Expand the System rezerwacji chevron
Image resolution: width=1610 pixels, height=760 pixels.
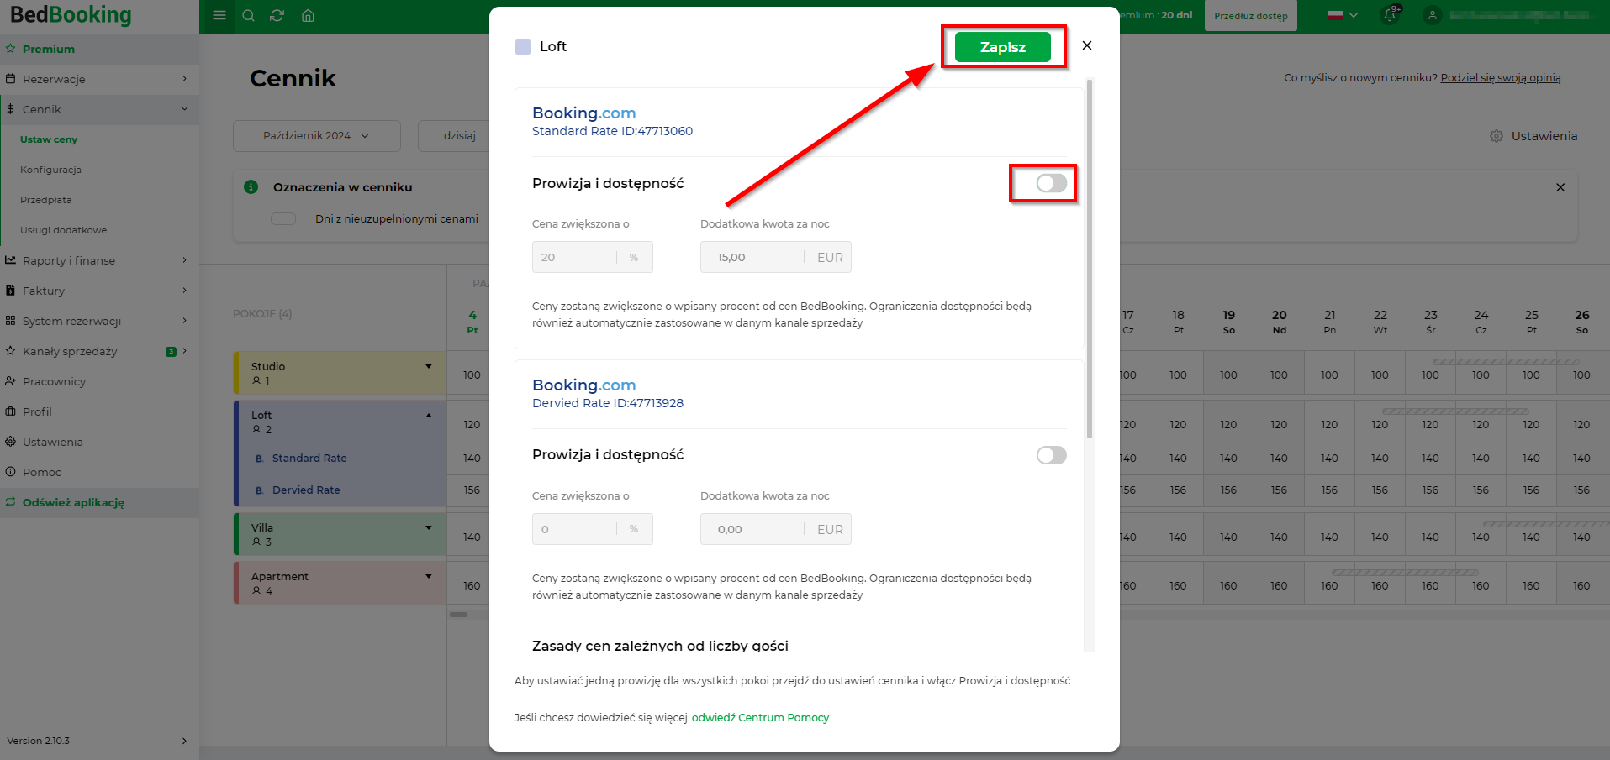[184, 321]
